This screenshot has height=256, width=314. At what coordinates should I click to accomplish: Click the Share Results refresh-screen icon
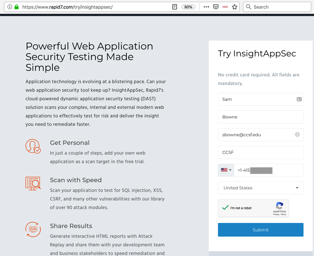[x=33, y=229]
